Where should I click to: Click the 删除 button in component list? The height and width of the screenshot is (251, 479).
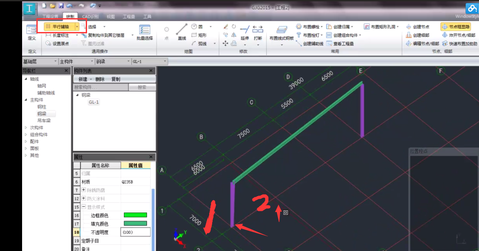pos(100,79)
